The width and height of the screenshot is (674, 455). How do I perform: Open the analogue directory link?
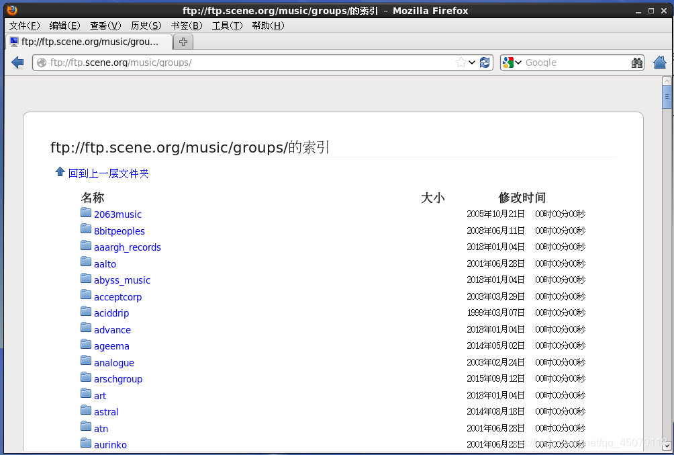coord(114,363)
